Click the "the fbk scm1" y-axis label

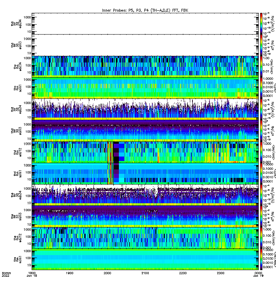[18, 259]
